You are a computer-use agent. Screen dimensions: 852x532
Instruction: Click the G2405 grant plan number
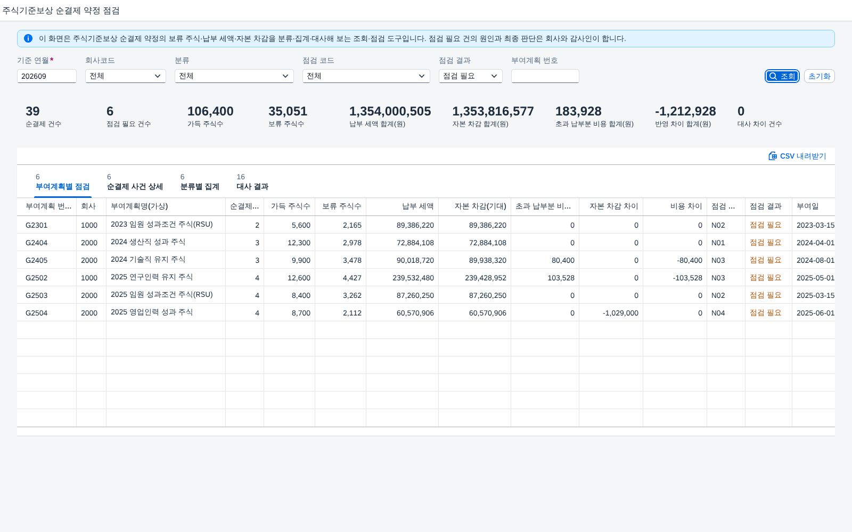[37, 260]
